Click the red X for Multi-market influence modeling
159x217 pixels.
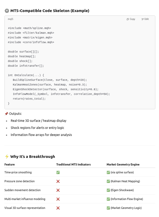(x=58, y=199)
